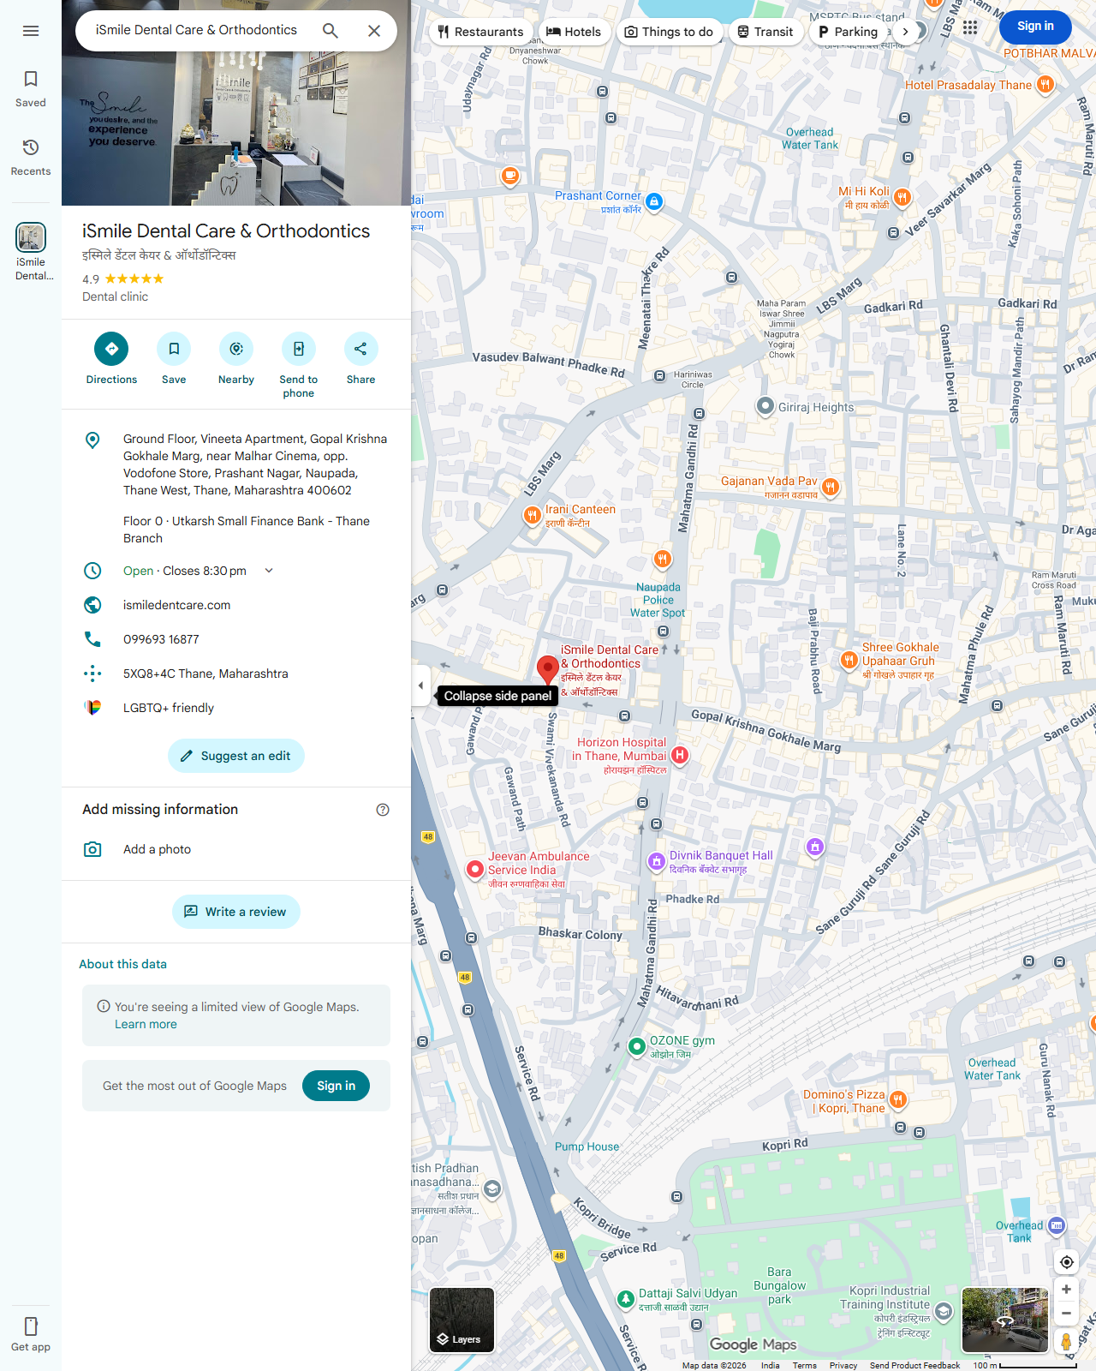
Task: Open the hamburger main menu
Action: click(x=31, y=31)
